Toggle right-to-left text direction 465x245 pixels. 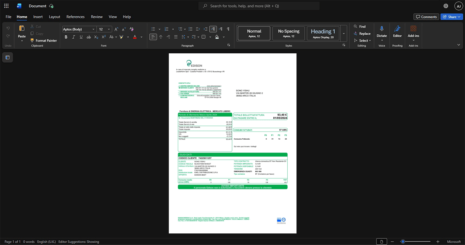point(221,29)
